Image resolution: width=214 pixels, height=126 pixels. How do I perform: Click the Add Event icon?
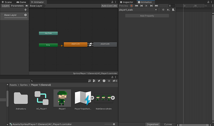[173, 10]
